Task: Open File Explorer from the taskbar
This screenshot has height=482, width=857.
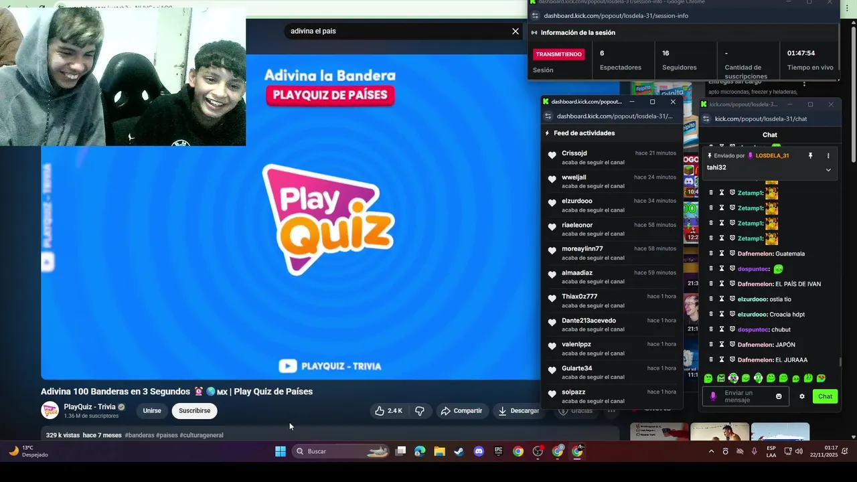Action: click(x=439, y=451)
